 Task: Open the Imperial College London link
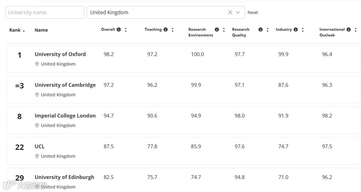pos(65,116)
